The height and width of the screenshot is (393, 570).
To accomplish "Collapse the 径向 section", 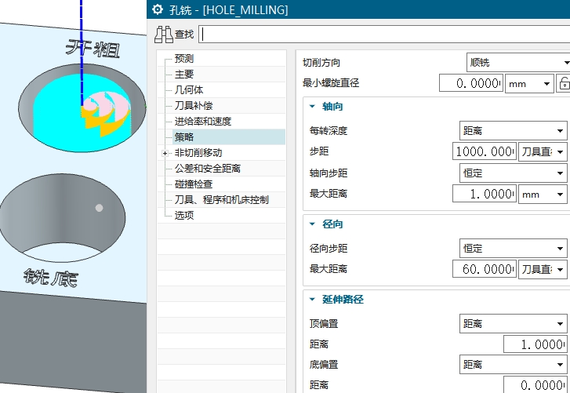I will click(312, 224).
